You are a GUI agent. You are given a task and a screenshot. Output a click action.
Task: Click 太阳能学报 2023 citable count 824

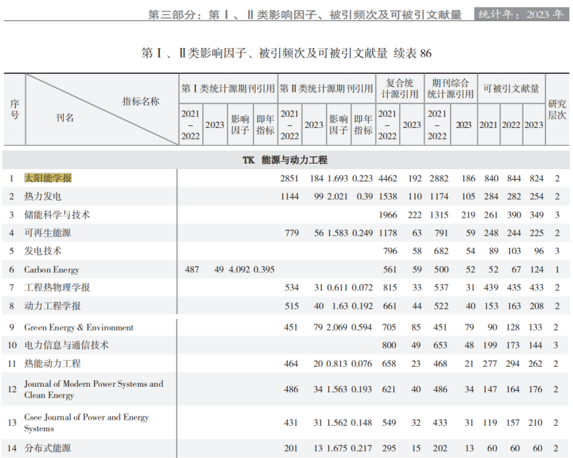click(x=537, y=179)
